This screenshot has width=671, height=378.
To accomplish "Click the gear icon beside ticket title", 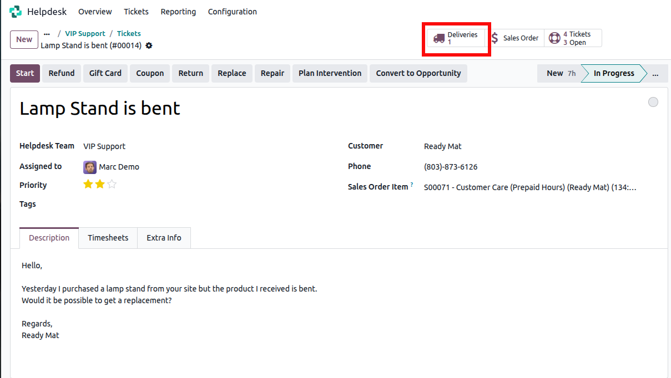I will (x=149, y=45).
